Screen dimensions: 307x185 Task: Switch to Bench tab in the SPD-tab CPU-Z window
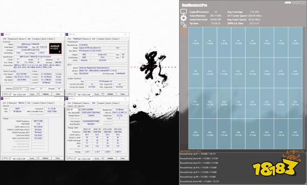click(108, 103)
